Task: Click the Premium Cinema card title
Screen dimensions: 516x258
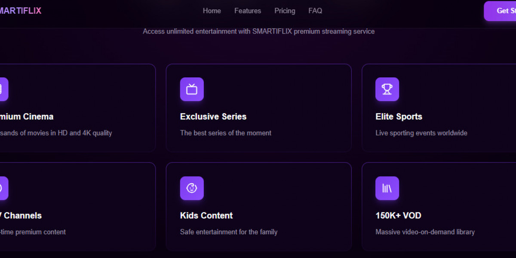Action: (26, 117)
